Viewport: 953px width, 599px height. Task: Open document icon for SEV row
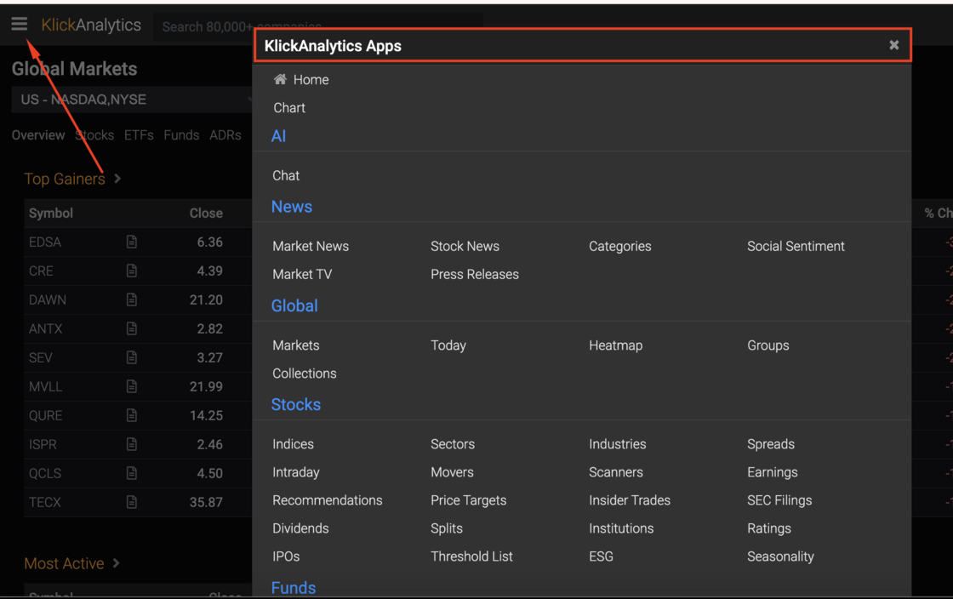coord(131,357)
